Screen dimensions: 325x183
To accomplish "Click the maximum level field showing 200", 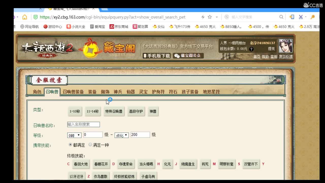I will tap(140, 135).
